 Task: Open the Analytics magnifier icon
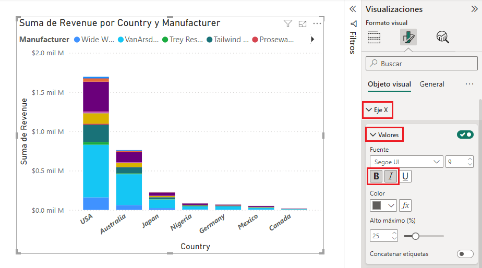(x=443, y=37)
